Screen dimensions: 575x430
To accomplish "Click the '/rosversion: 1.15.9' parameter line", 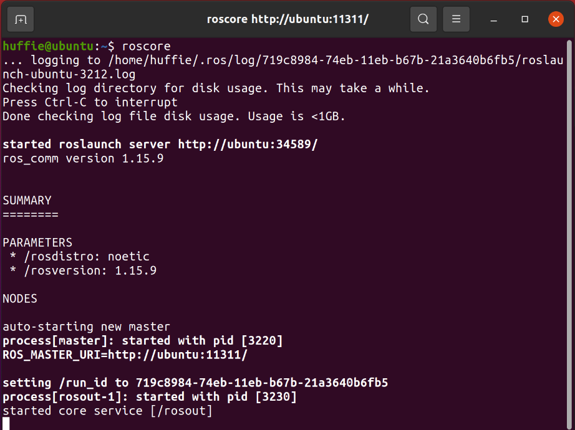I will click(x=83, y=270).
